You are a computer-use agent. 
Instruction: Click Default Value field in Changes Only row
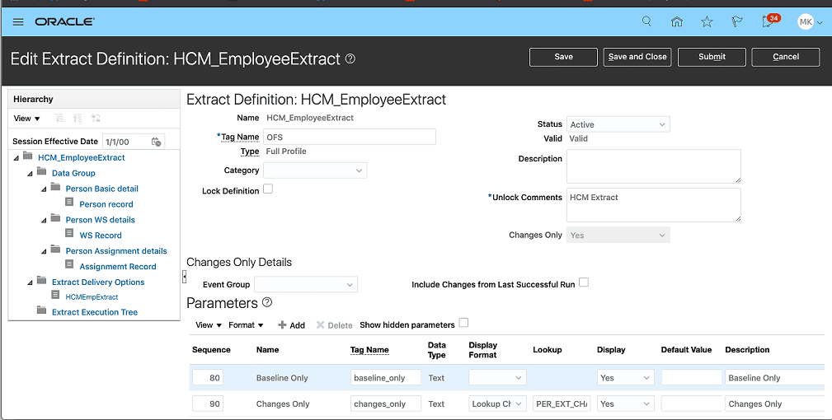tap(691, 404)
